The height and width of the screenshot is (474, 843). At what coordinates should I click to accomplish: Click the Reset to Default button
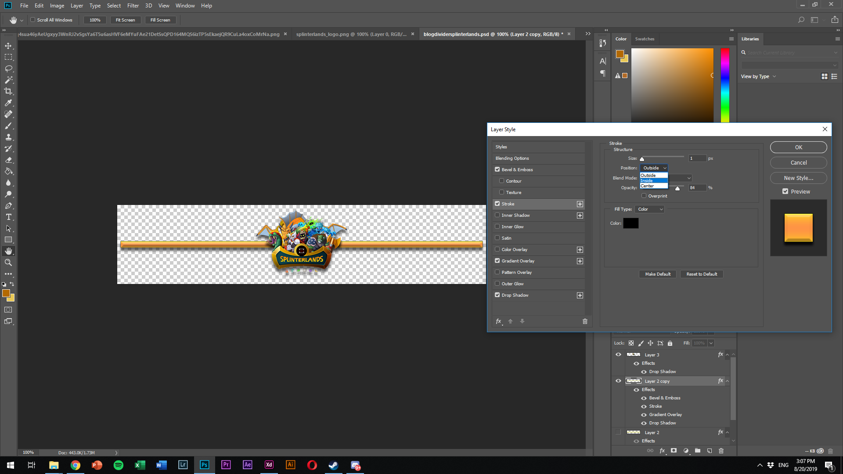[x=702, y=274]
